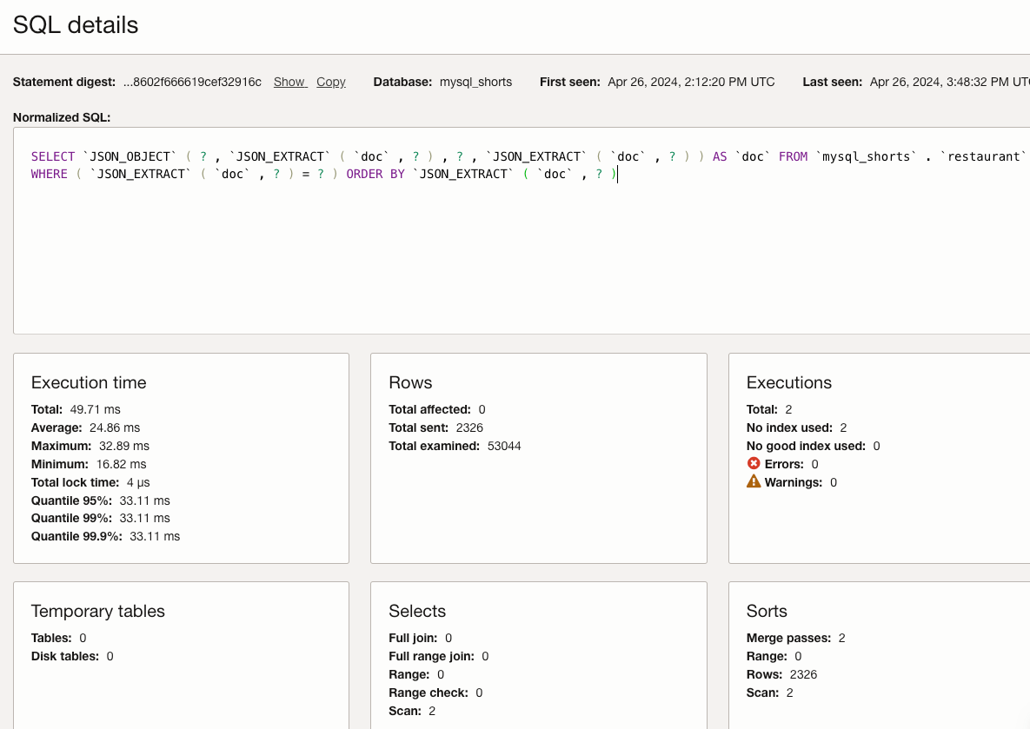Click the Rows card title
The width and height of the screenshot is (1030, 729).
(410, 382)
